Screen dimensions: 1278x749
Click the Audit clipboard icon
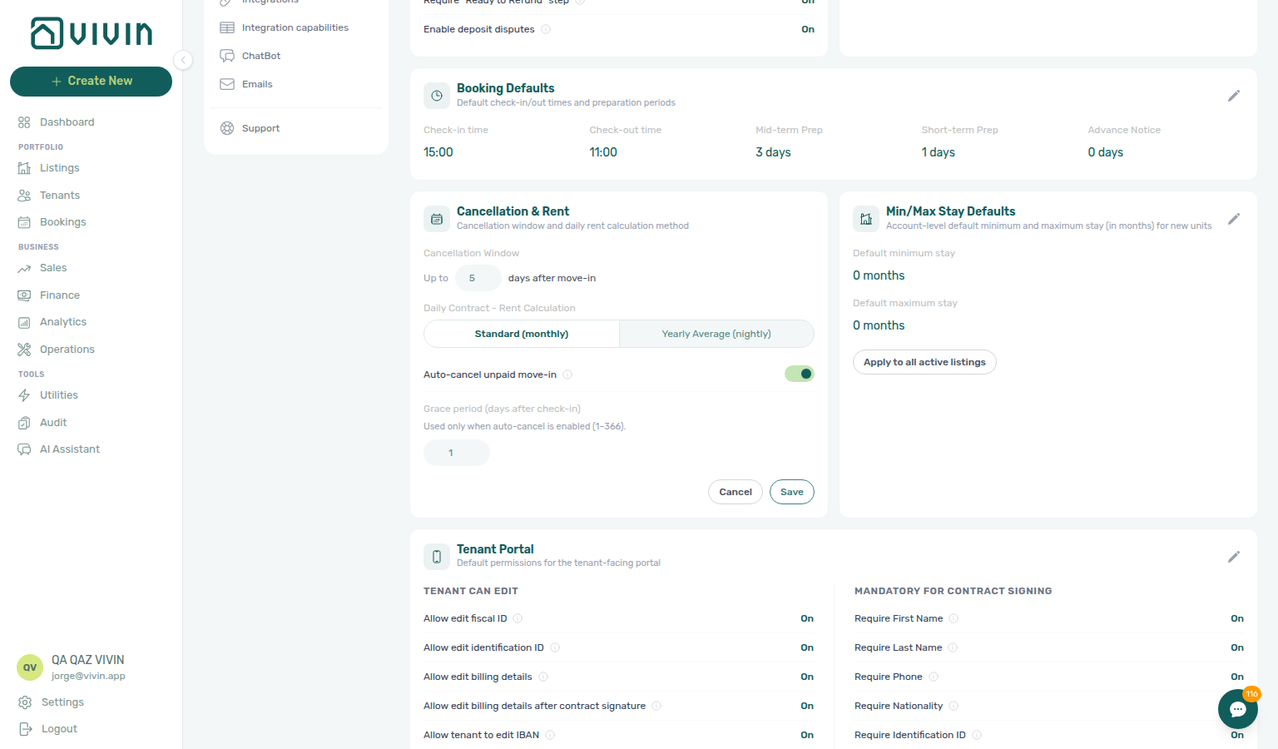pyautogui.click(x=24, y=423)
